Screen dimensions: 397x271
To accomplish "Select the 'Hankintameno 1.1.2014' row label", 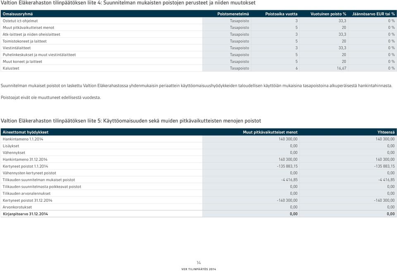I will click(23, 139).
